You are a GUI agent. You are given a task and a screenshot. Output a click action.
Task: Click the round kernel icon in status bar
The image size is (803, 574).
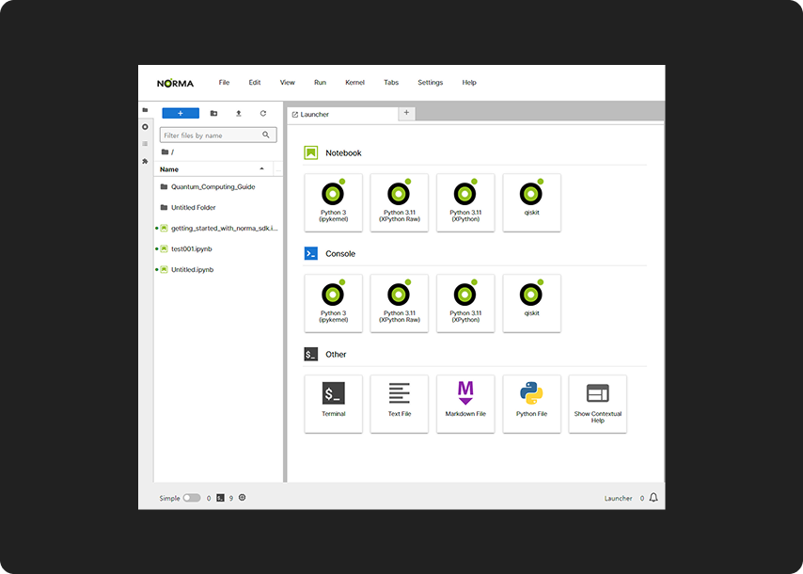tap(243, 497)
